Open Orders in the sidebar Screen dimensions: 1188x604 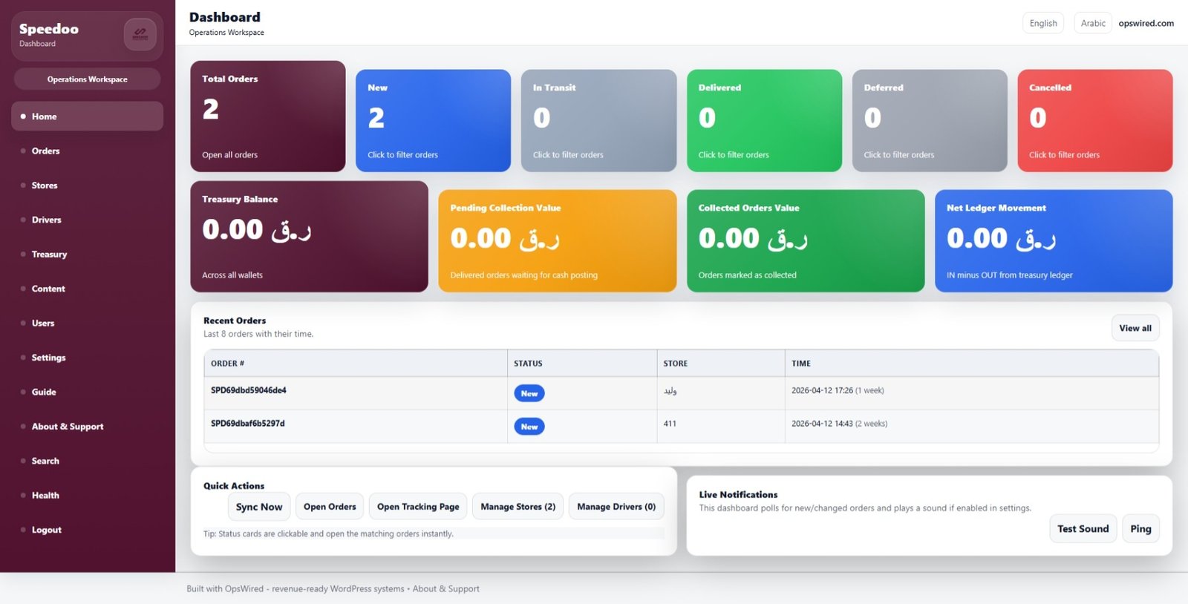click(x=88, y=151)
